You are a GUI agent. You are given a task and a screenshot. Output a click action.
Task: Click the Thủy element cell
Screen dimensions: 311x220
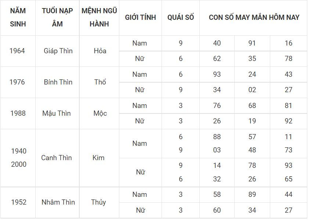[98, 202]
